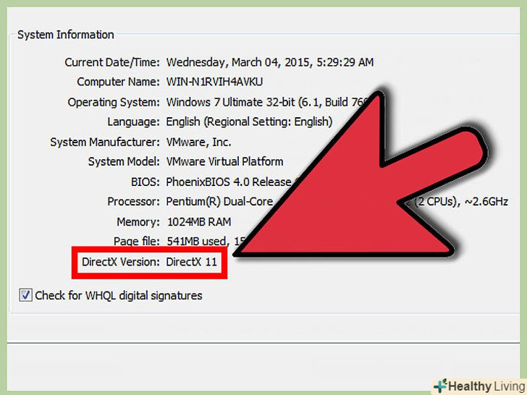Click the '(2 CPUs), ~2.6GHz' processor text
Screen dimensions: 527x395
tap(461, 202)
